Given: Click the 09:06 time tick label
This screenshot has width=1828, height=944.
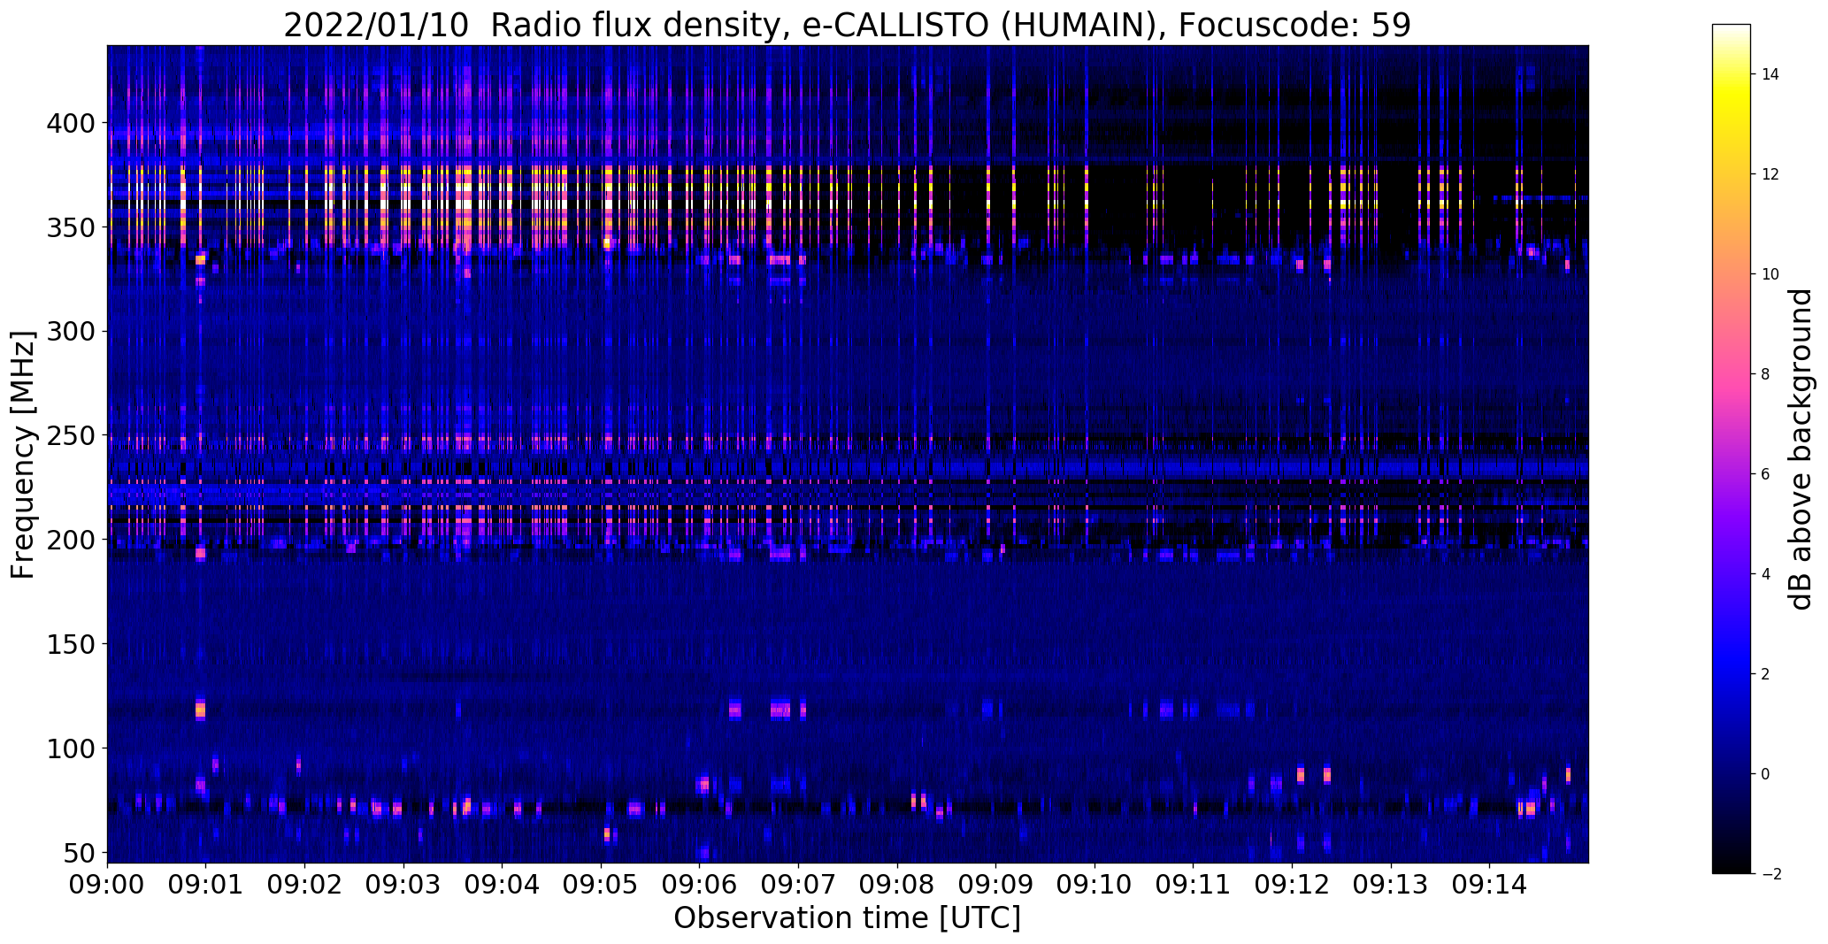Looking at the screenshot, I should tap(700, 885).
